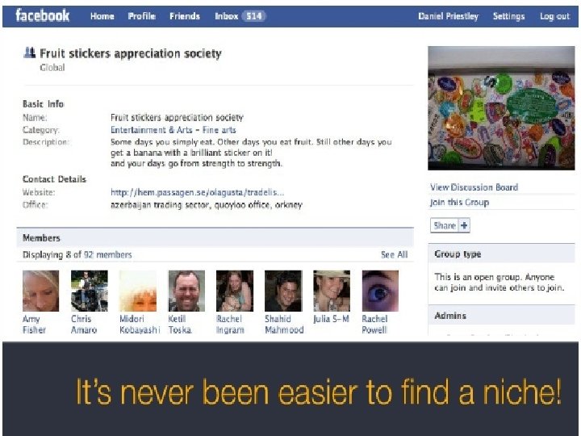Open View Discussion Board link
Image resolution: width=581 pixels, height=436 pixels.
click(x=474, y=187)
